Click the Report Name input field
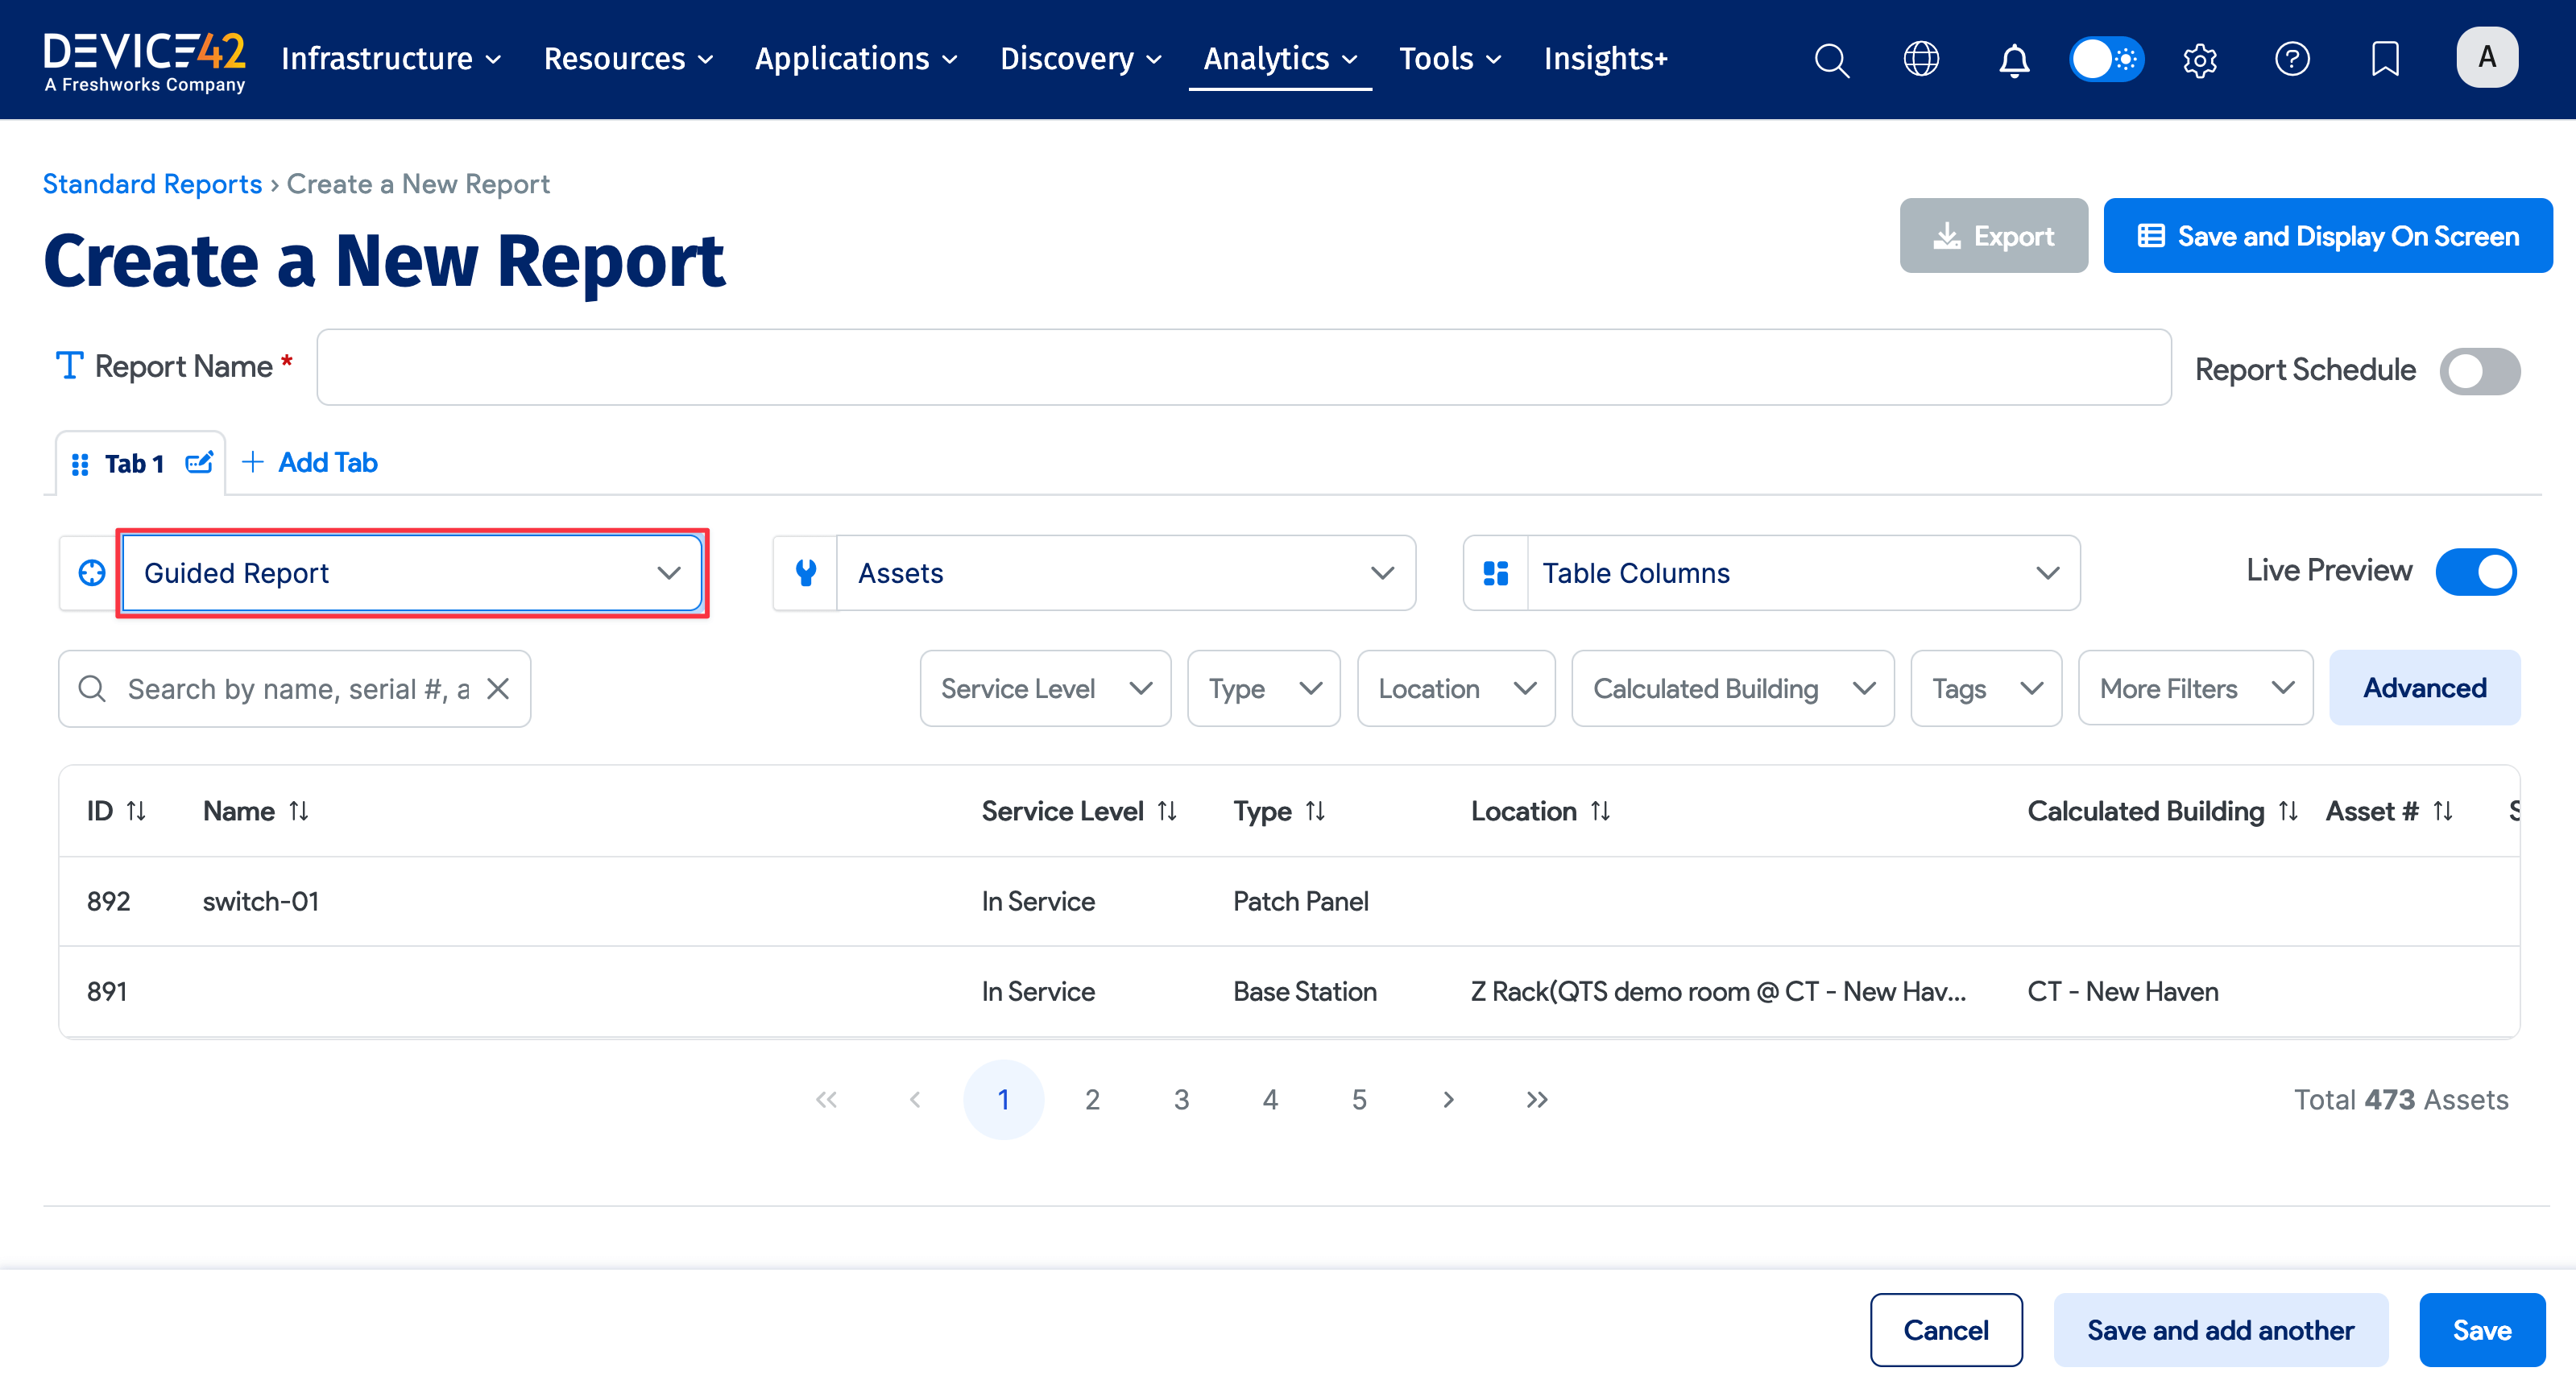The width and height of the screenshot is (2576, 1380). tap(1243, 368)
